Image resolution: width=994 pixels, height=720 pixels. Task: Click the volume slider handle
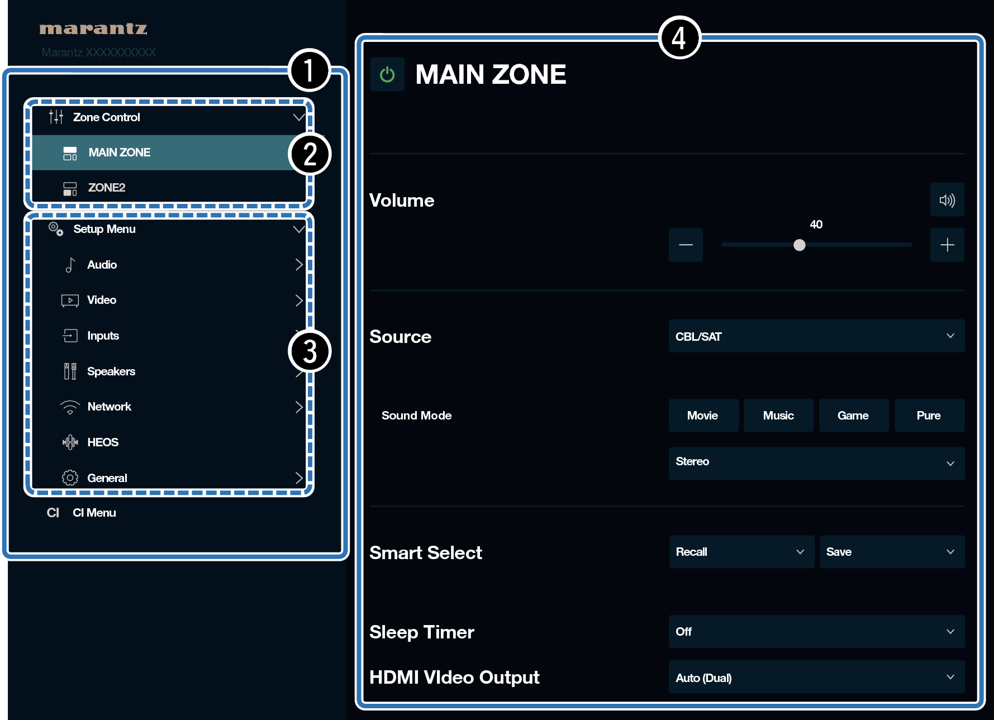point(799,245)
